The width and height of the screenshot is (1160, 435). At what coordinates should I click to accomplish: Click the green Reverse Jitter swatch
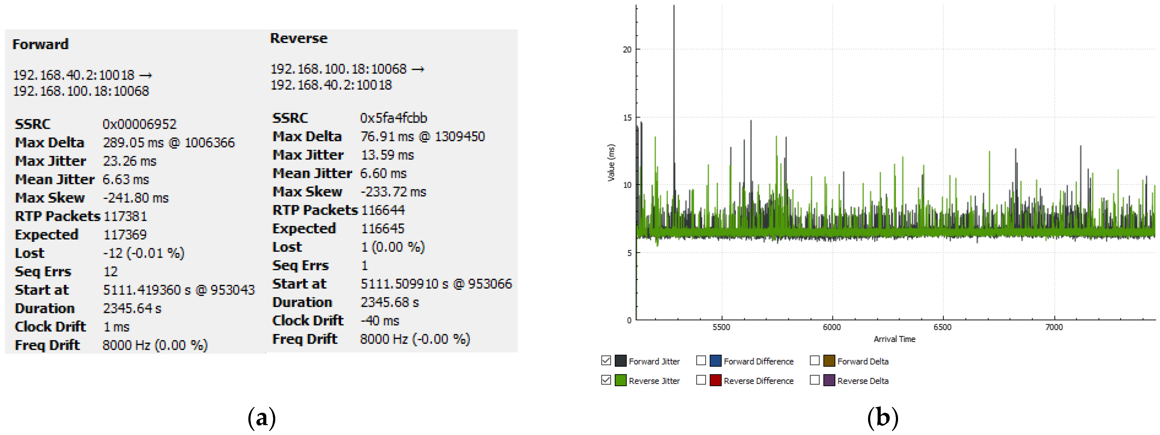point(621,380)
